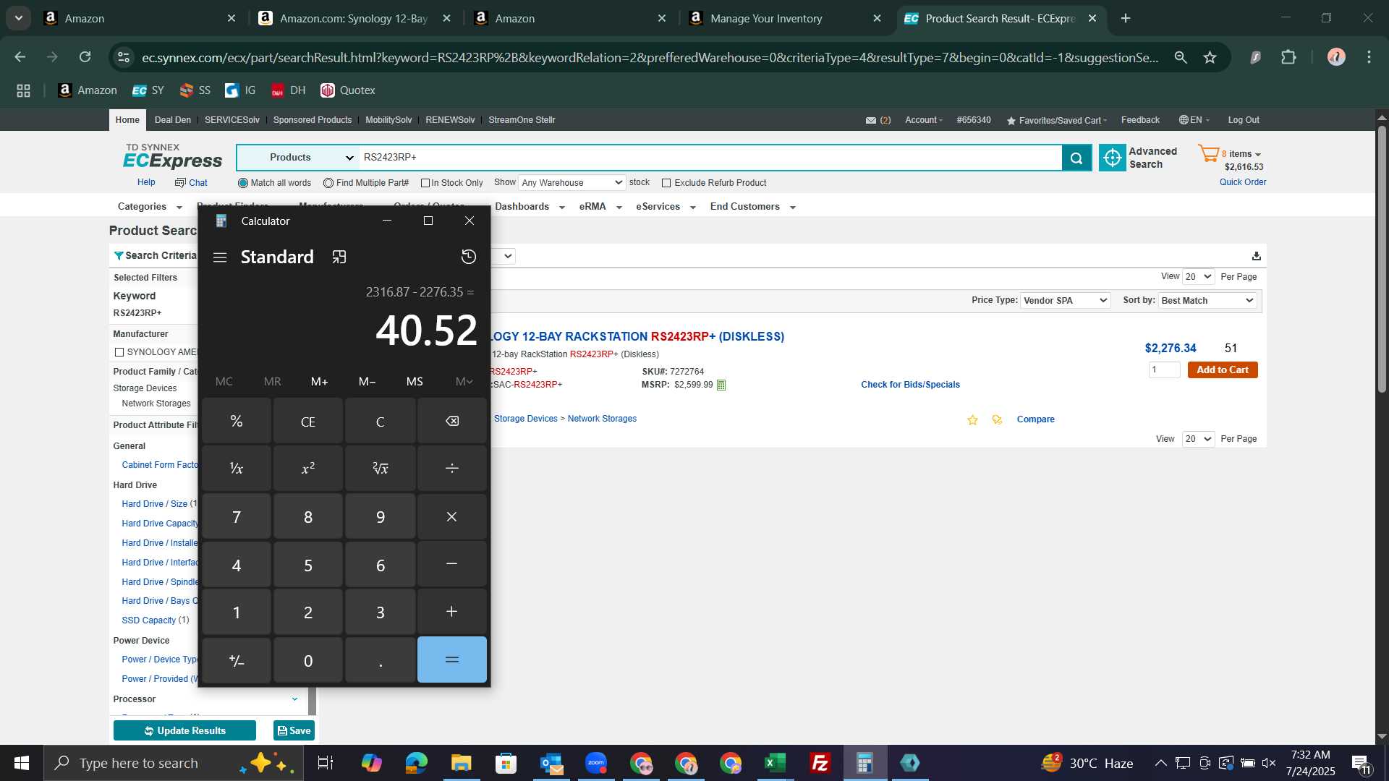
Task: Add product to favorites star icon
Action: pyautogui.click(x=972, y=420)
